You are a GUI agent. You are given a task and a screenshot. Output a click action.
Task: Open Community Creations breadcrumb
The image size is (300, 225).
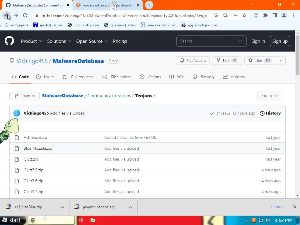pos(109,96)
